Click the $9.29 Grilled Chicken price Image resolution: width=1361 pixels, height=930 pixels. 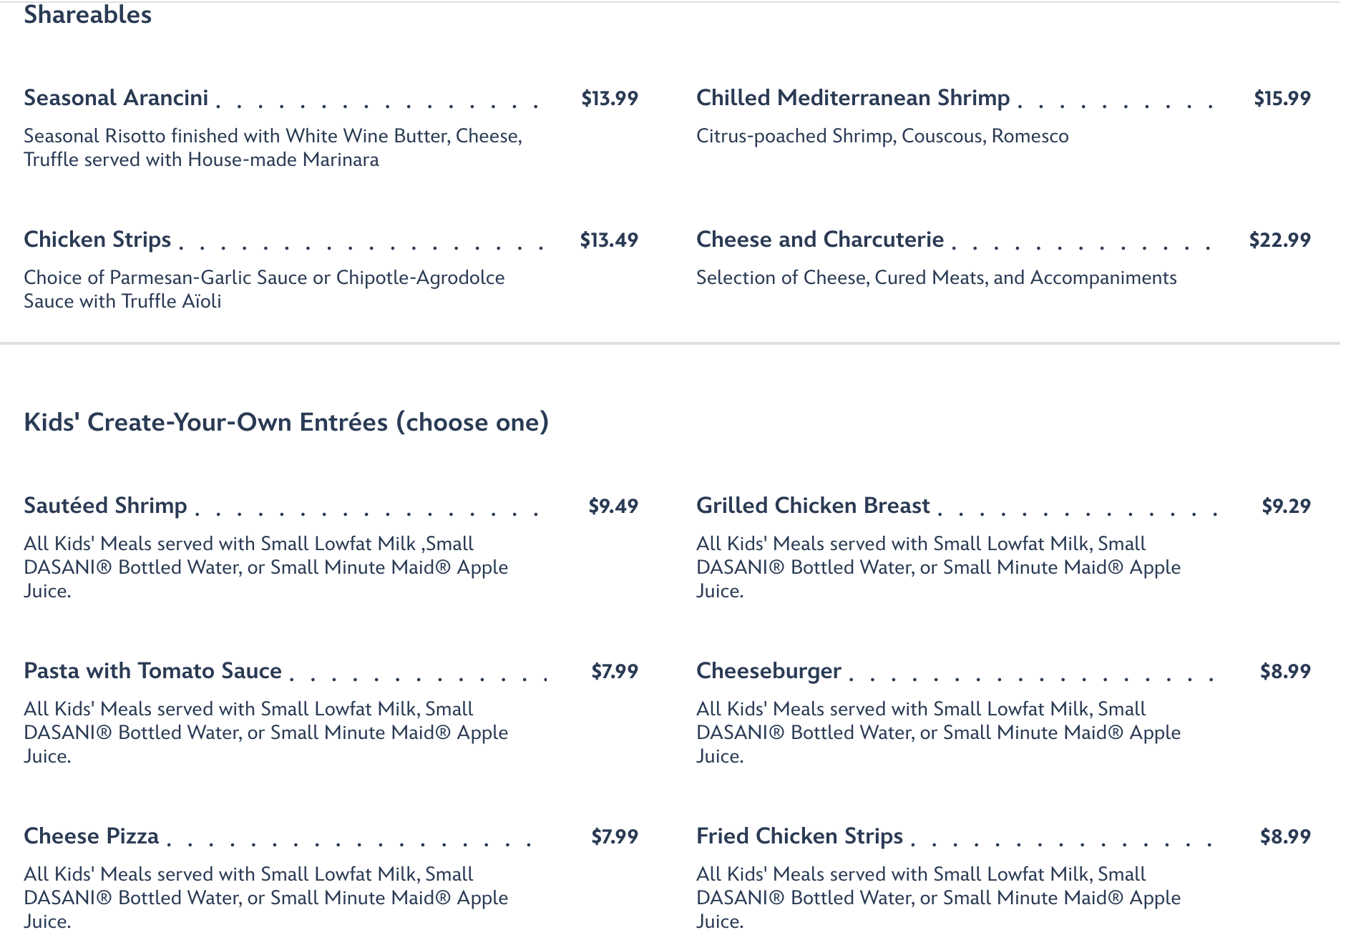point(1286,506)
